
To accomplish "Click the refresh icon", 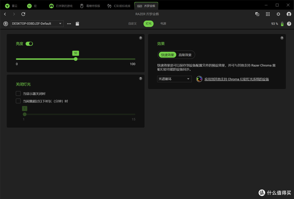I will [23, 14].
